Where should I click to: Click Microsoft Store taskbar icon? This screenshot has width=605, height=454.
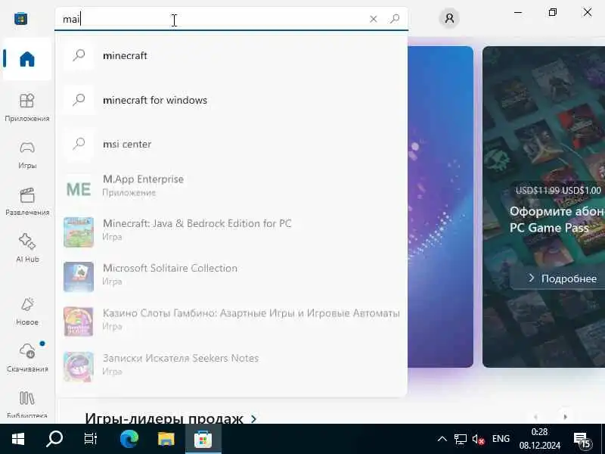tap(203, 439)
